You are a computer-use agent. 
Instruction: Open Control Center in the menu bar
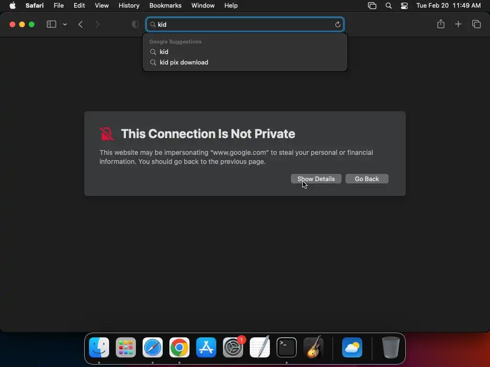[x=404, y=5]
